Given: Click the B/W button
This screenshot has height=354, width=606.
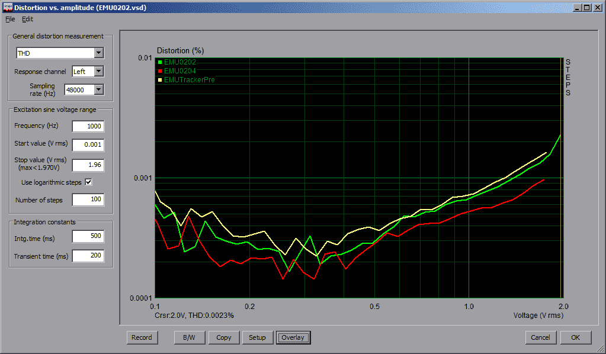Looking at the screenshot, I should [x=189, y=337].
